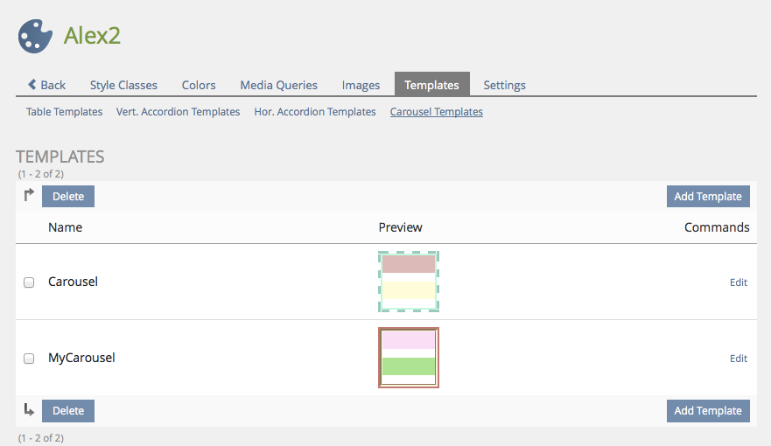Viewport: 771px width, 446px height.
Task: Tick the Carousel row checkbox
Action: click(x=29, y=282)
